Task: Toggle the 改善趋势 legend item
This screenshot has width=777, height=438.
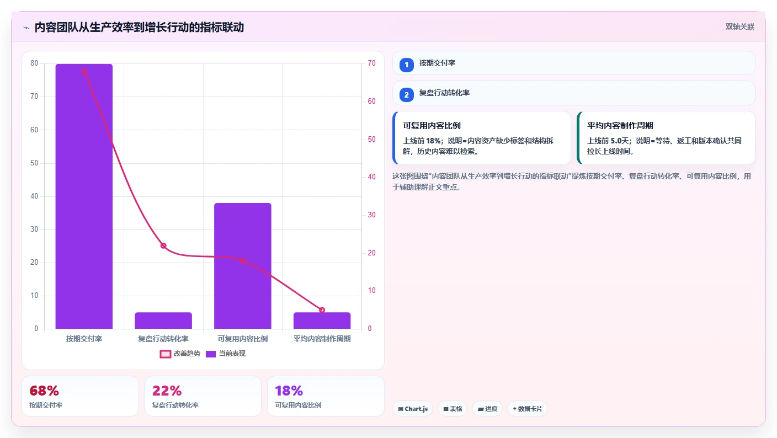Action: pyautogui.click(x=180, y=354)
